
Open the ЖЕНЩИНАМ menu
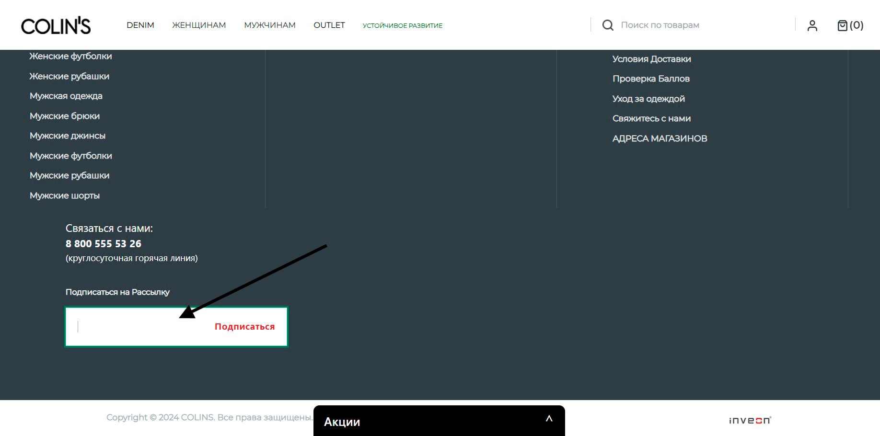tap(199, 25)
